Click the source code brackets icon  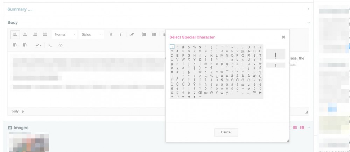point(60,45)
